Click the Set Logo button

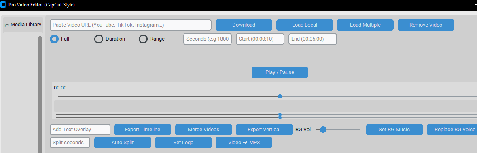point(183,143)
